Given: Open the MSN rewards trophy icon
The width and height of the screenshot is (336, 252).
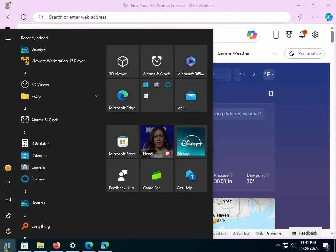Looking at the screenshot, I should click(x=289, y=35).
